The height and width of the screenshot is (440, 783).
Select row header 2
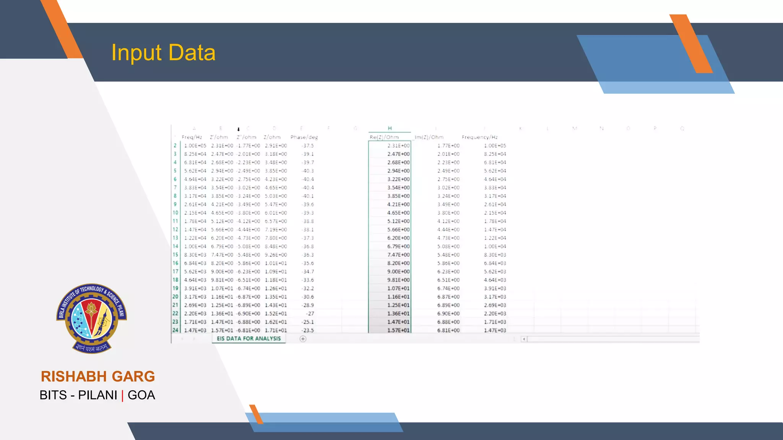(x=175, y=146)
